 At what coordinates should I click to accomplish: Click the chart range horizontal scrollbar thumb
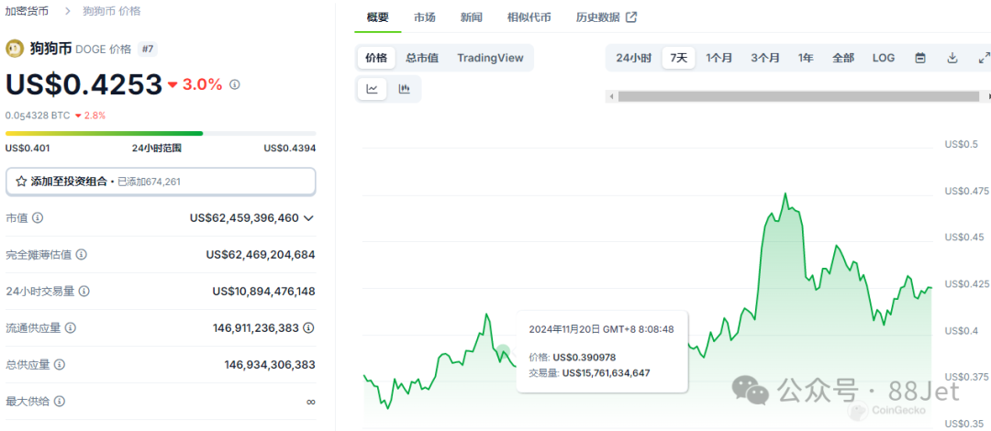coord(798,96)
